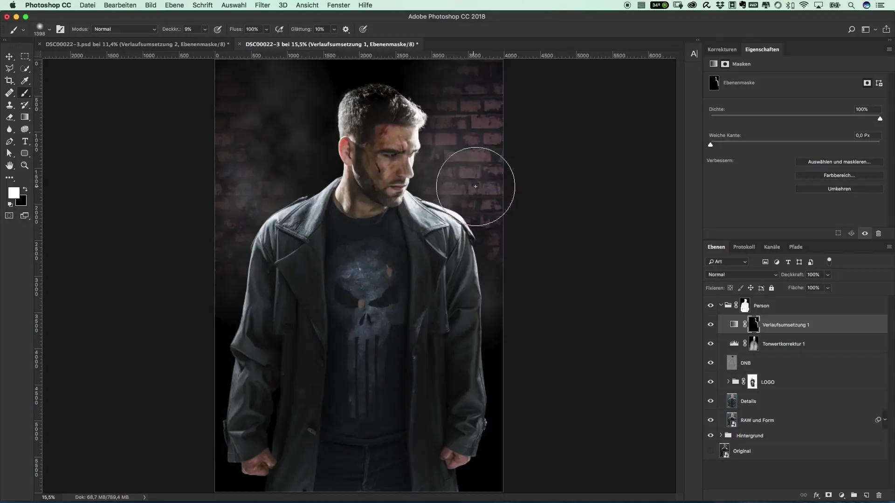
Task: Switch to the Kanäle tab
Action: [x=772, y=247]
